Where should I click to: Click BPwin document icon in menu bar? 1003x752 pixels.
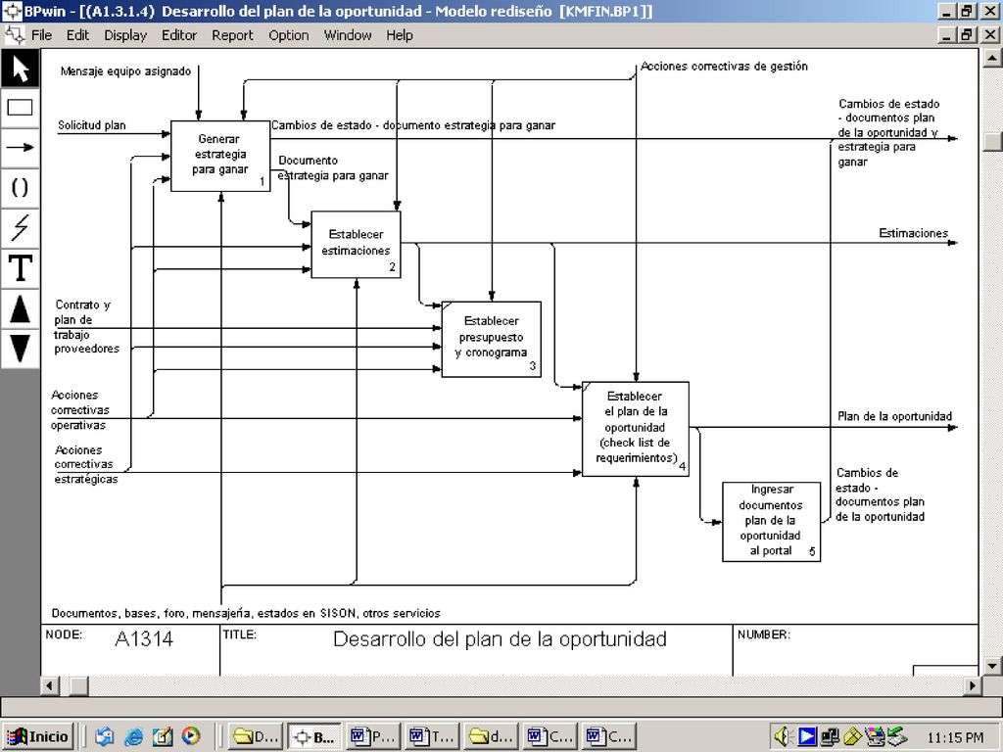coord(14,35)
